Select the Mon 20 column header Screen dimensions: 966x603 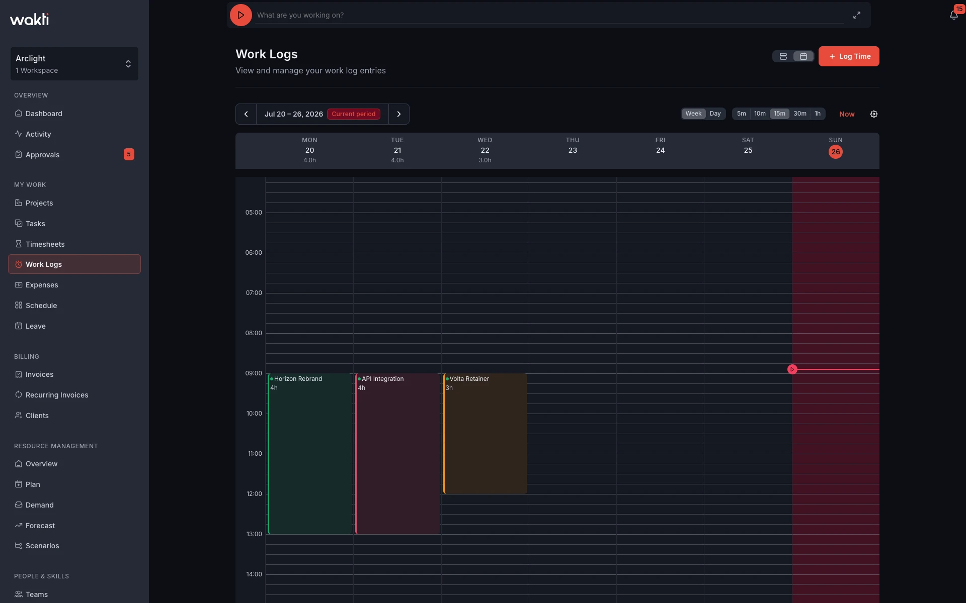[x=309, y=150]
